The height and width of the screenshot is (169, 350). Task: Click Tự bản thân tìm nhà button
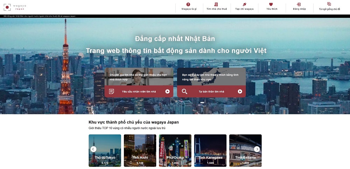point(211,91)
